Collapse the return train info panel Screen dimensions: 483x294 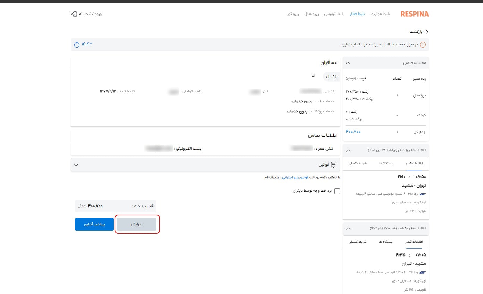(348, 229)
